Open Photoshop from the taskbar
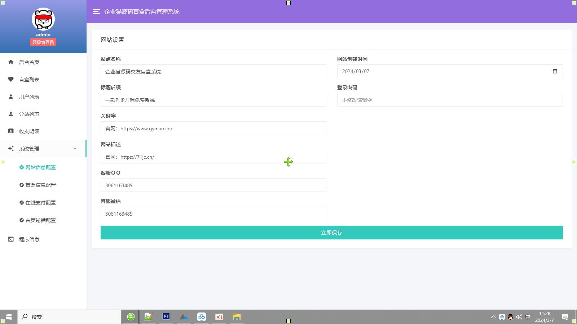Image resolution: width=577 pixels, height=324 pixels. 166,317
